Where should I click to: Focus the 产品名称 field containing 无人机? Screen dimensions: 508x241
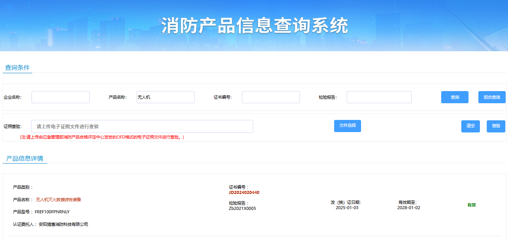(x=166, y=97)
